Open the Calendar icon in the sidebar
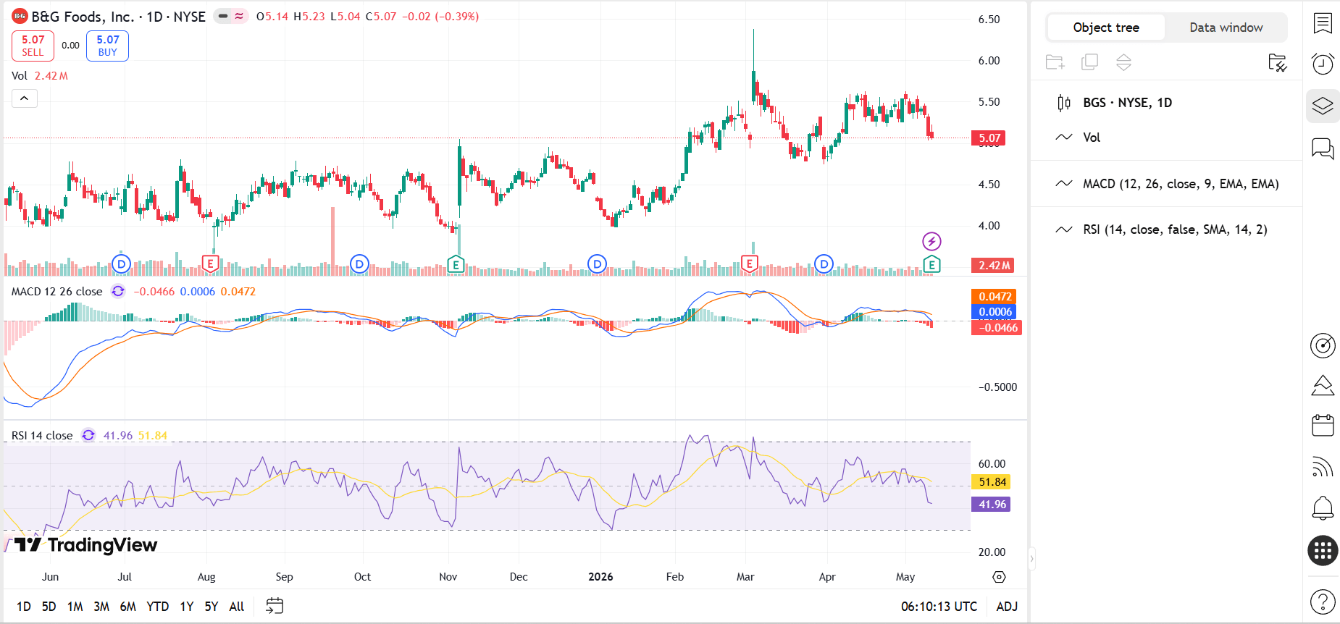This screenshot has height=624, width=1340. pyautogui.click(x=1323, y=425)
